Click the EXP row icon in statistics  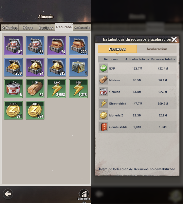[103, 68]
